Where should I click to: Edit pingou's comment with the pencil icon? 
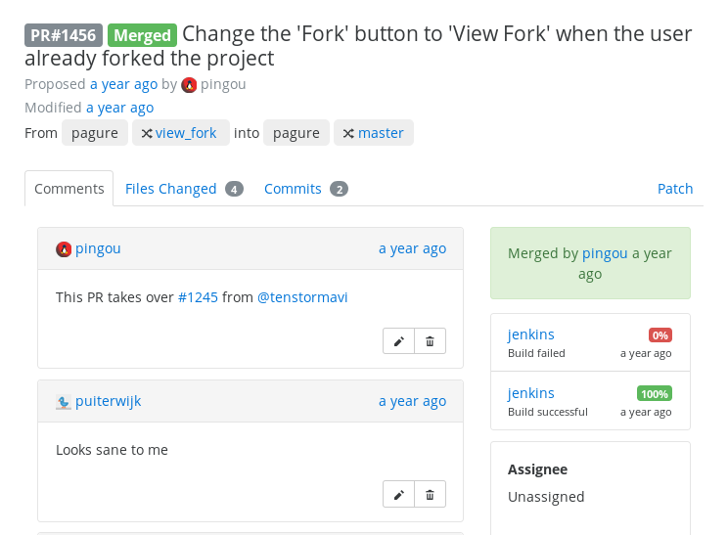tap(398, 341)
